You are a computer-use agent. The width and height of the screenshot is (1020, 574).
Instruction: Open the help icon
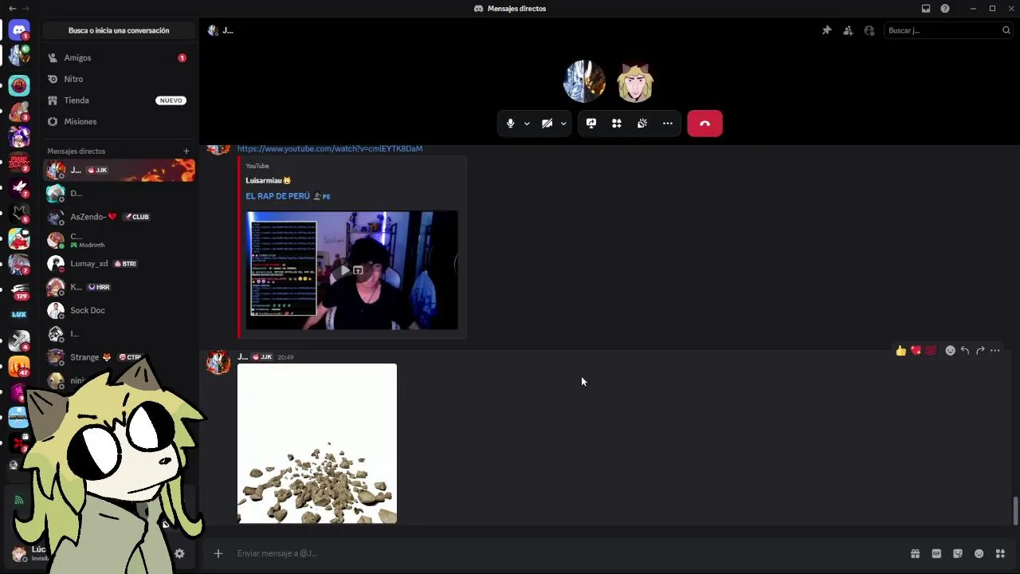point(945,8)
